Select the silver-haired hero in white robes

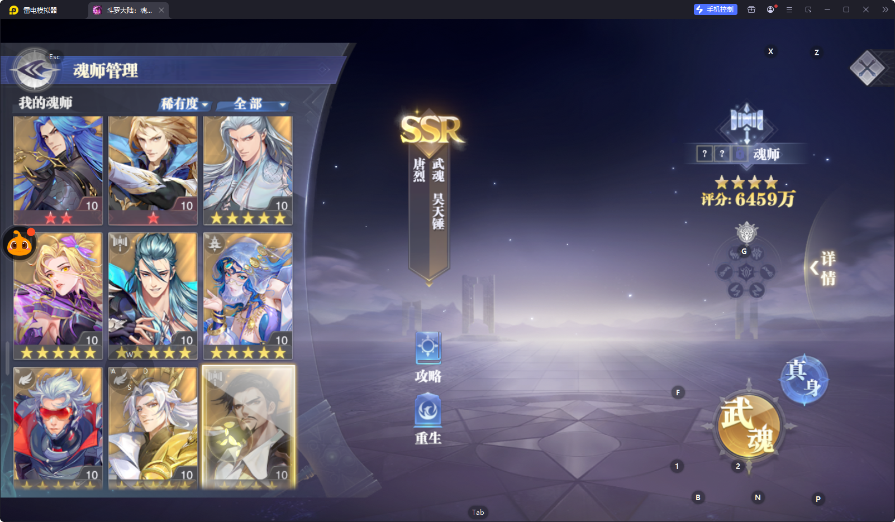(x=248, y=170)
